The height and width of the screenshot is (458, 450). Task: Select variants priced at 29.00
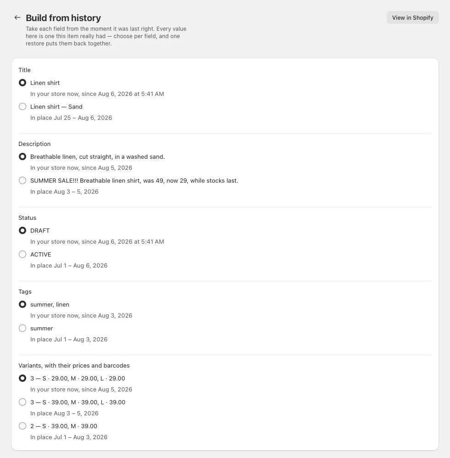point(22,378)
